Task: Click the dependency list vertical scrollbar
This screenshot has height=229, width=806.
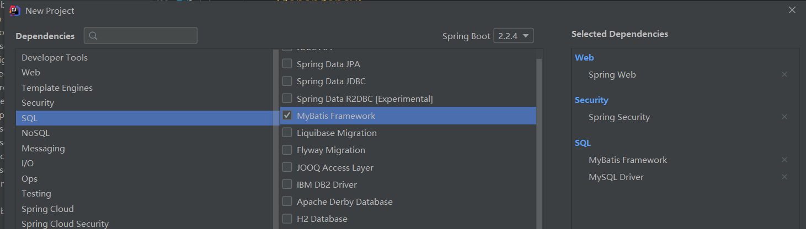Action: (x=540, y=138)
